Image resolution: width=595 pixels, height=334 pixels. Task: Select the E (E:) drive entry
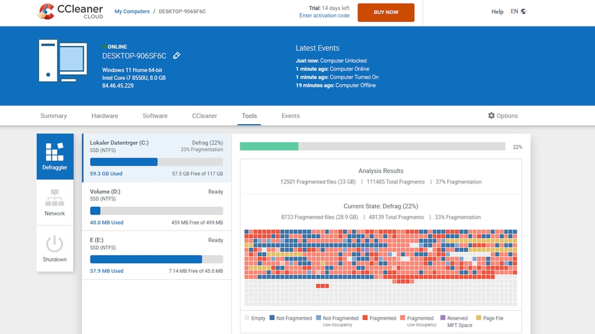tap(156, 255)
